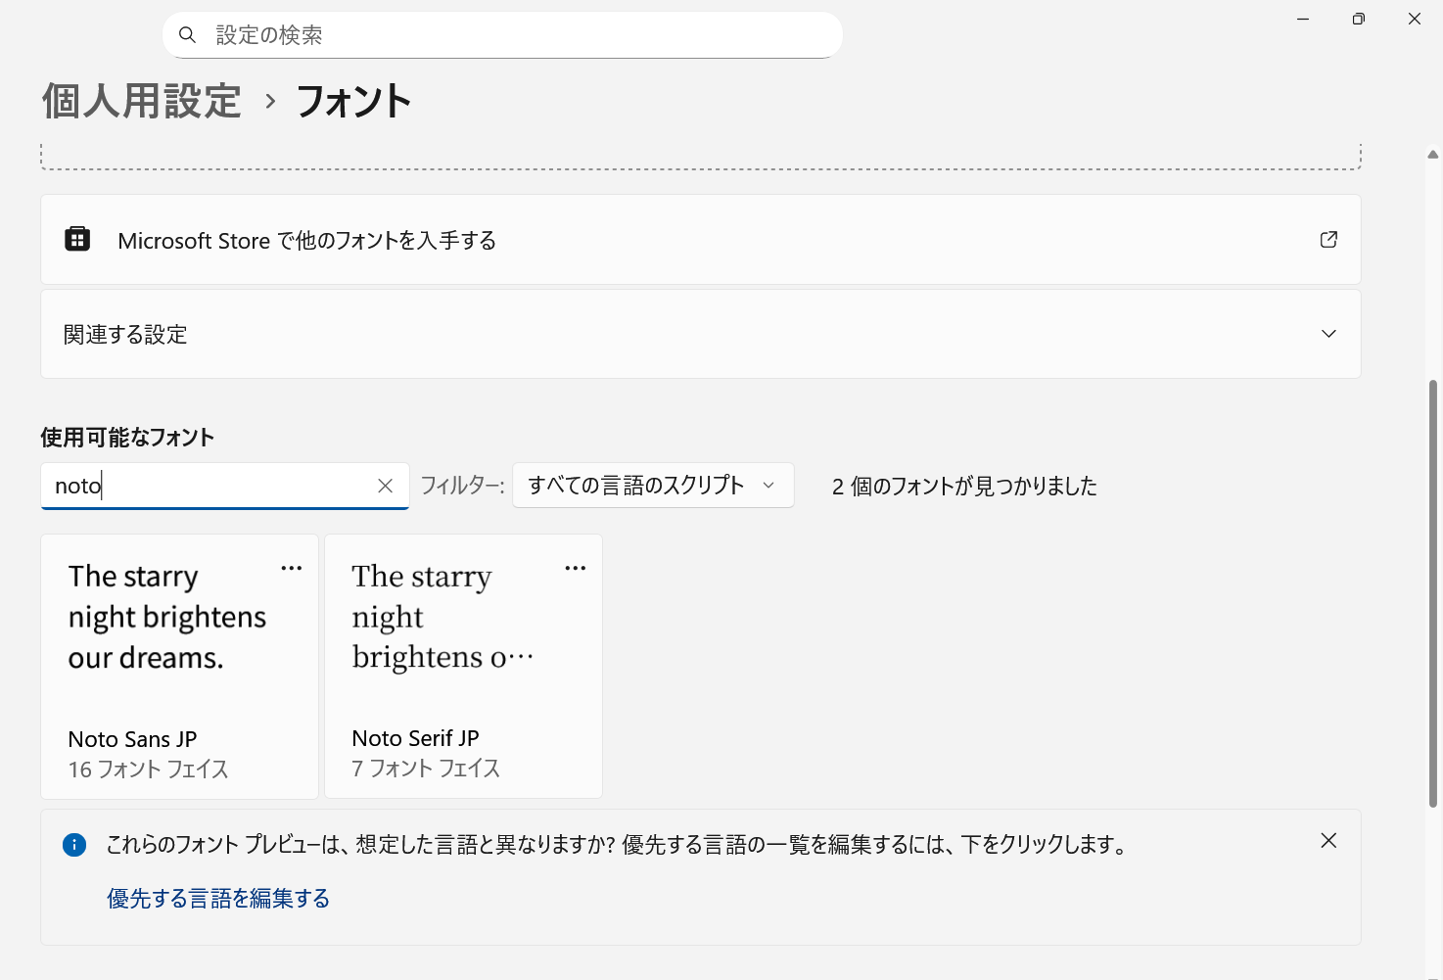Click the 設定の検索 search box
1443x980 pixels.
501,34
